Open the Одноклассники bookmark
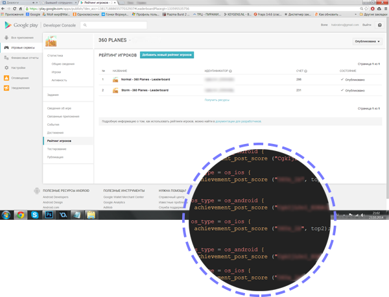The height and width of the screenshot is (297, 389). point(86,14)
